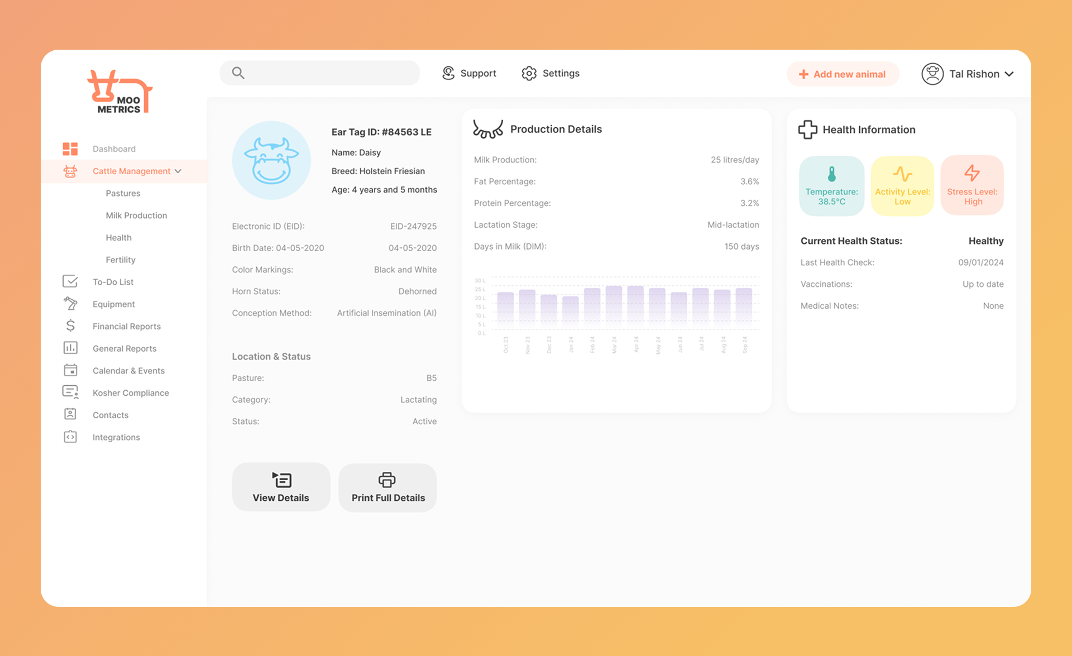Open the Tal Rishon user dropdown
Screen dimensions: 1072x656
point(1009,74)
